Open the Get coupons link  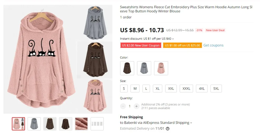[x=213, y=45]
